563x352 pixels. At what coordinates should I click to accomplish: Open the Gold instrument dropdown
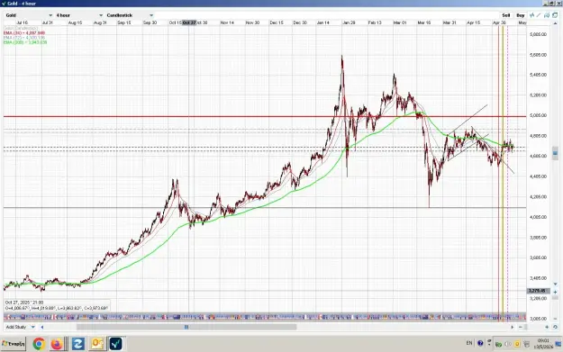coord(29,15)
